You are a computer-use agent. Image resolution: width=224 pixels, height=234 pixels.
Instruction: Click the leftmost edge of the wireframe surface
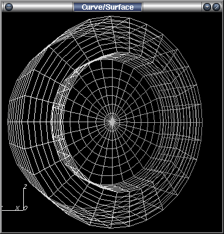[x=8, y=122]
